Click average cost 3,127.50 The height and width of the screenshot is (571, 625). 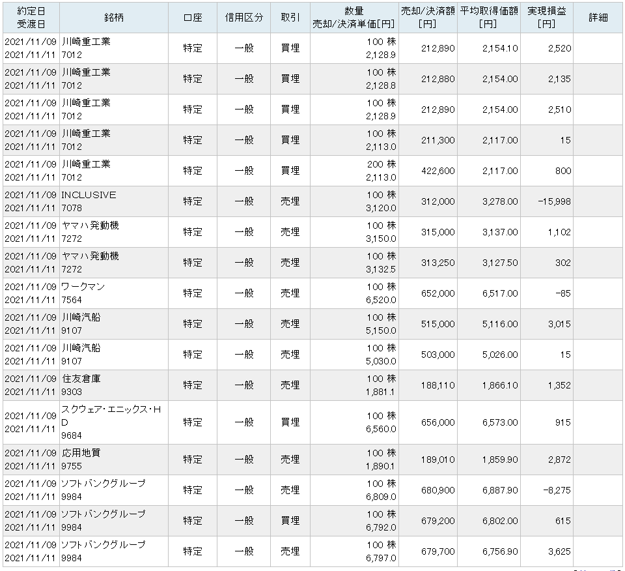(x=500, y=263)
